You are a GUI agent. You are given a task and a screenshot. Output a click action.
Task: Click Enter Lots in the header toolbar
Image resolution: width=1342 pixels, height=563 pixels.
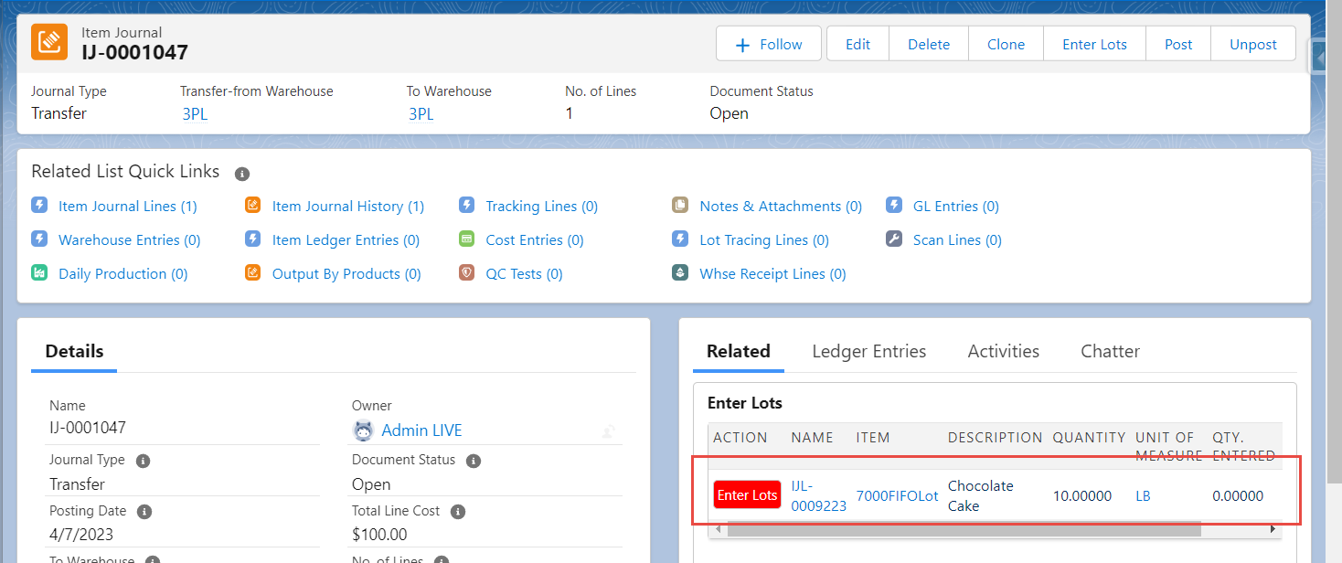1094,44
